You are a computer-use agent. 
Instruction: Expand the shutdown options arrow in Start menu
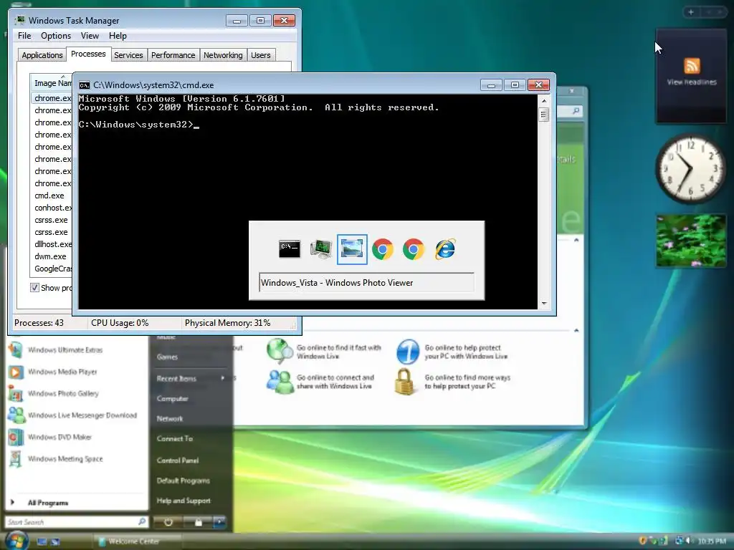pos(219,522)
